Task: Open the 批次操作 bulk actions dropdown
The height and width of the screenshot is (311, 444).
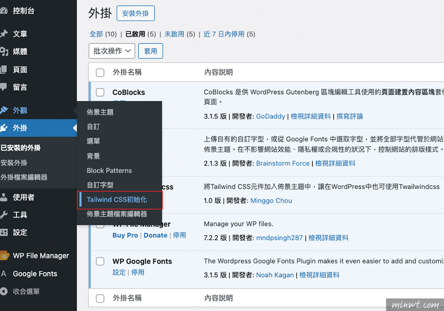Action: pos(112,51)
